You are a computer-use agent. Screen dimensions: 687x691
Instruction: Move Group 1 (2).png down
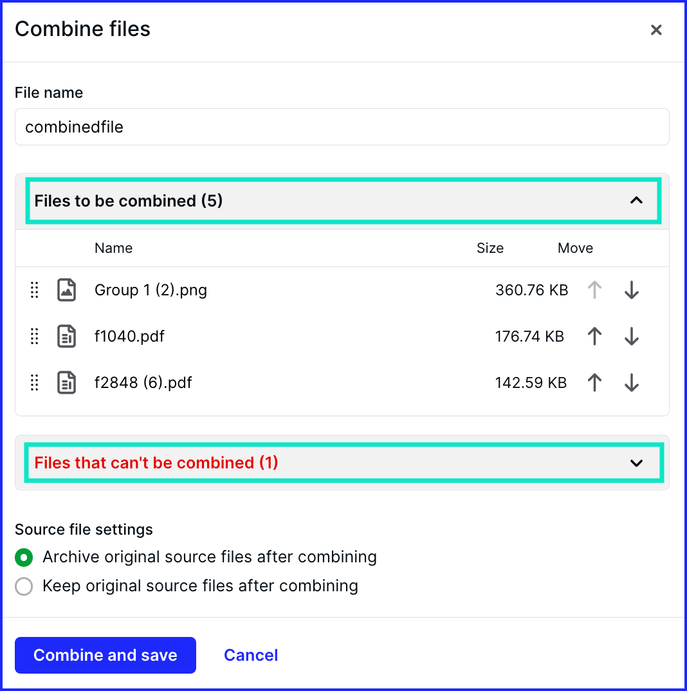632,290
